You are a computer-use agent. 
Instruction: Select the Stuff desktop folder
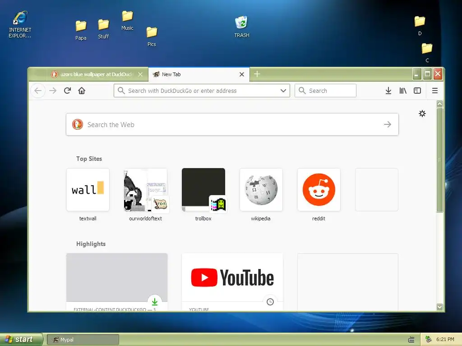point(103,28)
